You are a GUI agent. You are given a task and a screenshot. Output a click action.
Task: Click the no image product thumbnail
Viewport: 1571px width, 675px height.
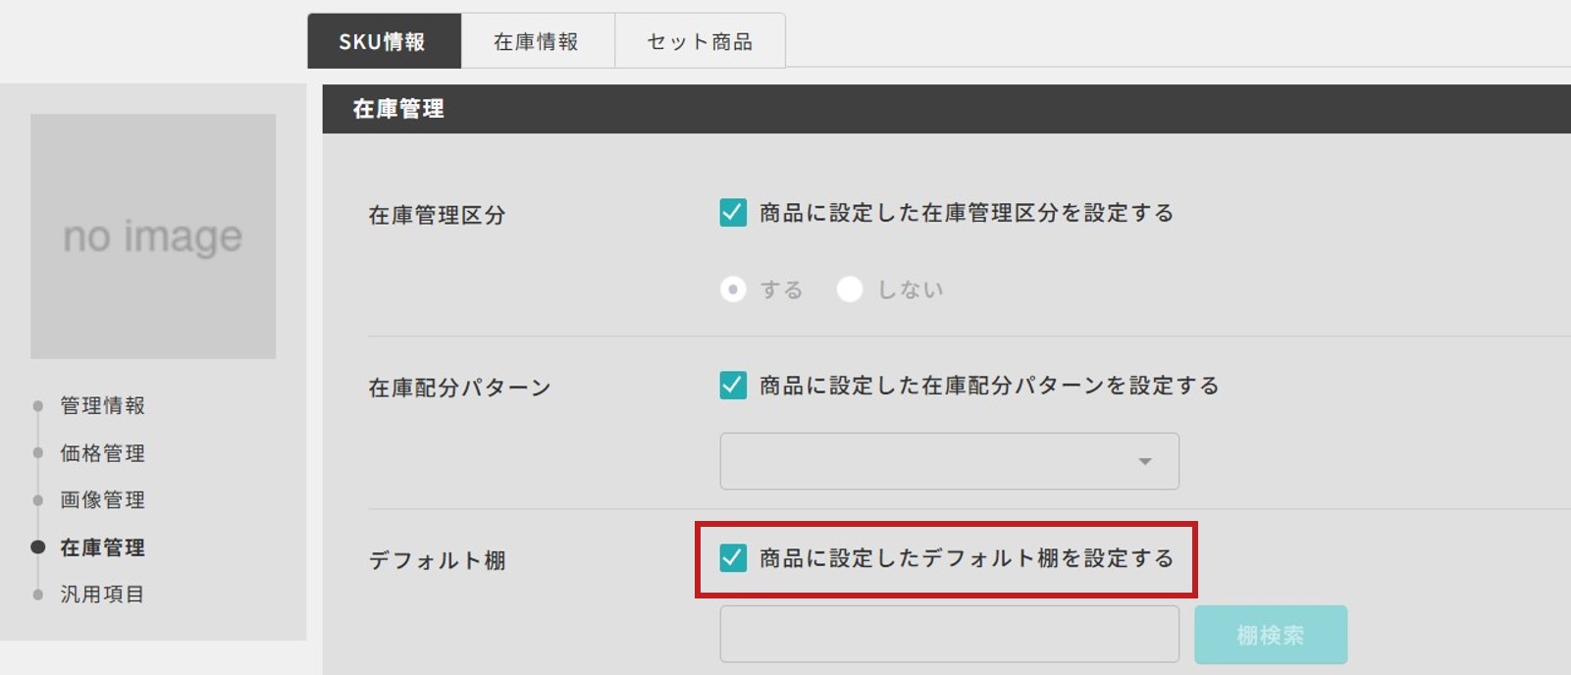tap(153, 236)
